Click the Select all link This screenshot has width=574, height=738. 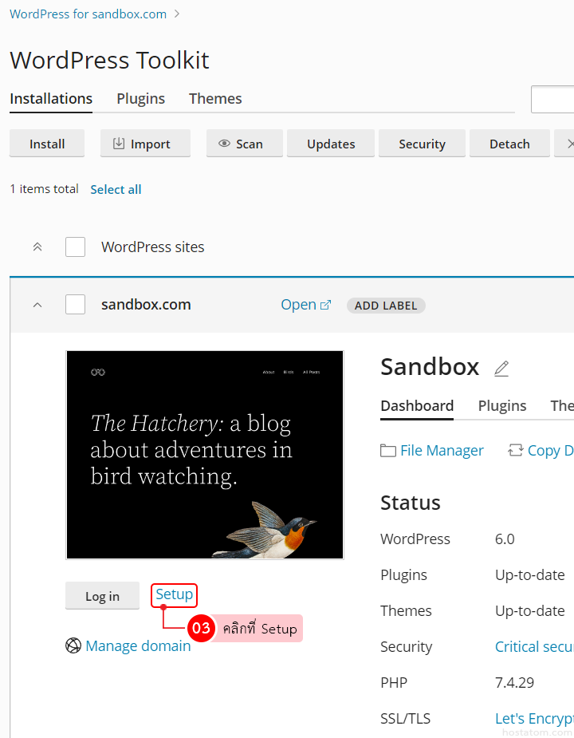116,189
